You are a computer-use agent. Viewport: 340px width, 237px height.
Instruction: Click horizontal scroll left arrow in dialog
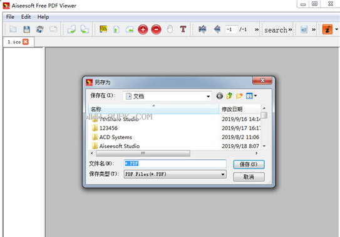[92, 153]
